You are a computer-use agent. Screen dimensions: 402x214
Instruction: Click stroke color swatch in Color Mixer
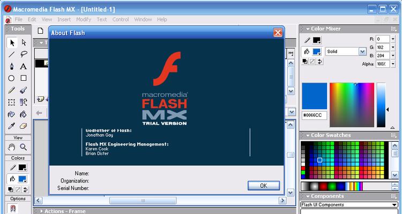(x=317, y=40)
